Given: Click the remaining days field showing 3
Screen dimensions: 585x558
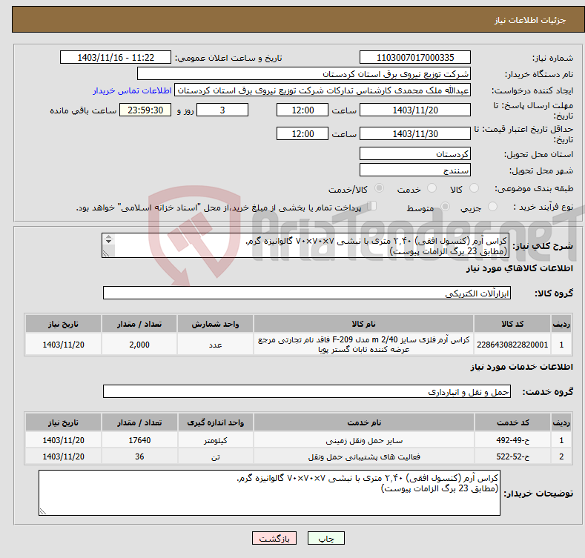Looking at the screenshot, I should (222, 110).
